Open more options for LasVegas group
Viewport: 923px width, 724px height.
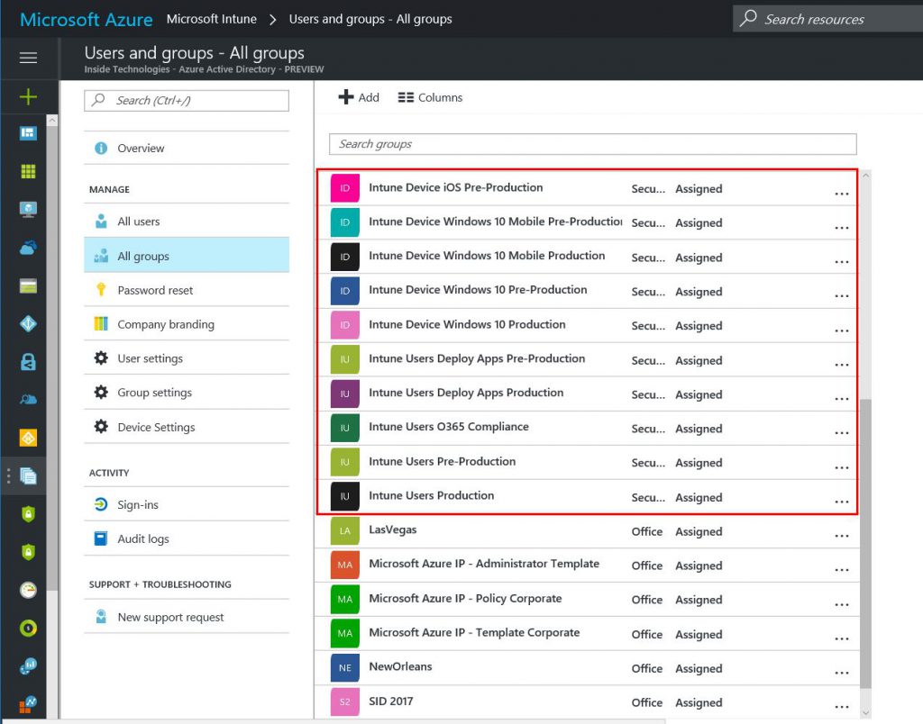click(x=842, y=536)
